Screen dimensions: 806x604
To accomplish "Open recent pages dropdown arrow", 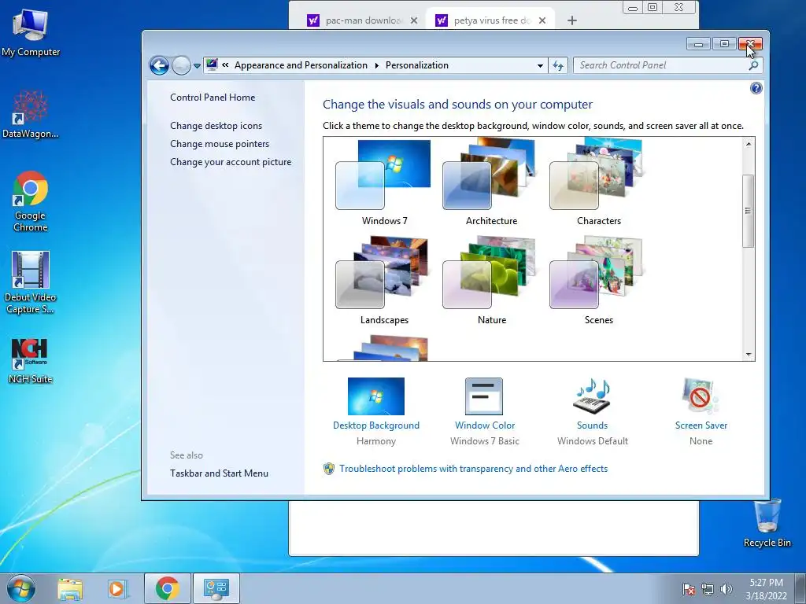I will (197, 66).
